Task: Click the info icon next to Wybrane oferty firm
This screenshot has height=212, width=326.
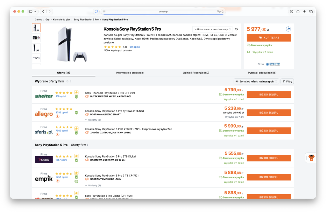Action: [67, 81]
